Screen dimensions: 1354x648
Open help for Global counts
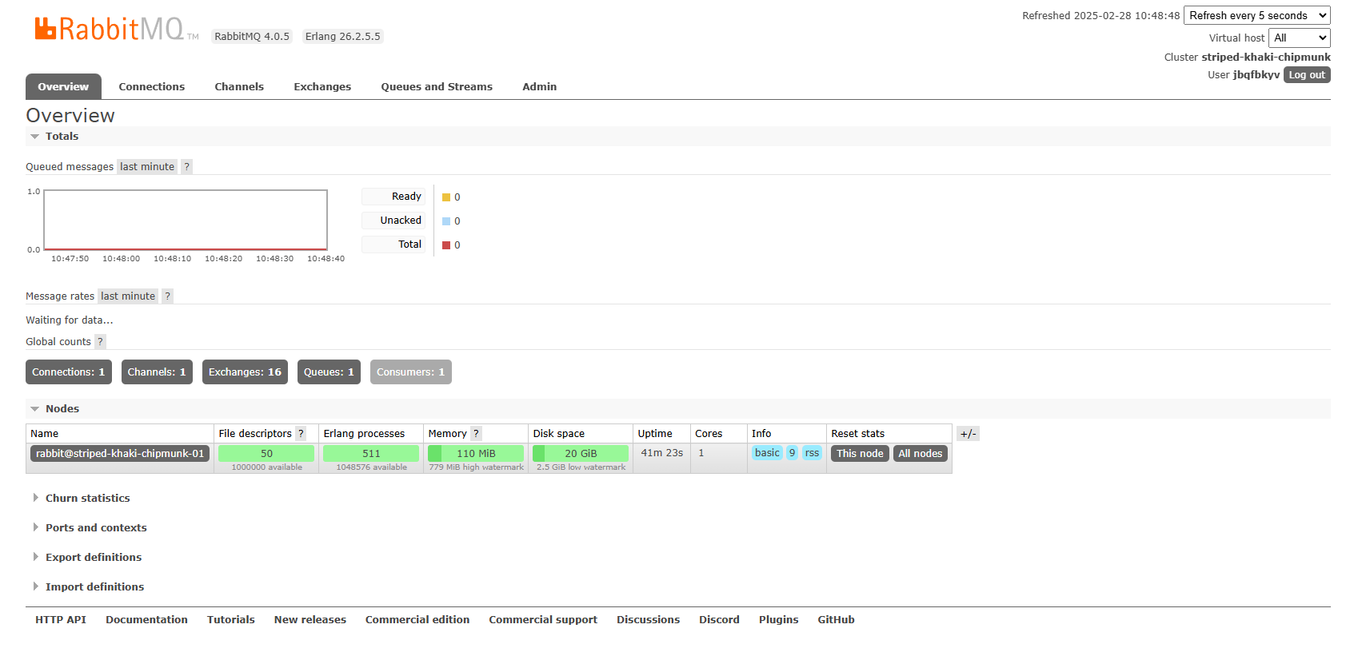coord(100,341)
